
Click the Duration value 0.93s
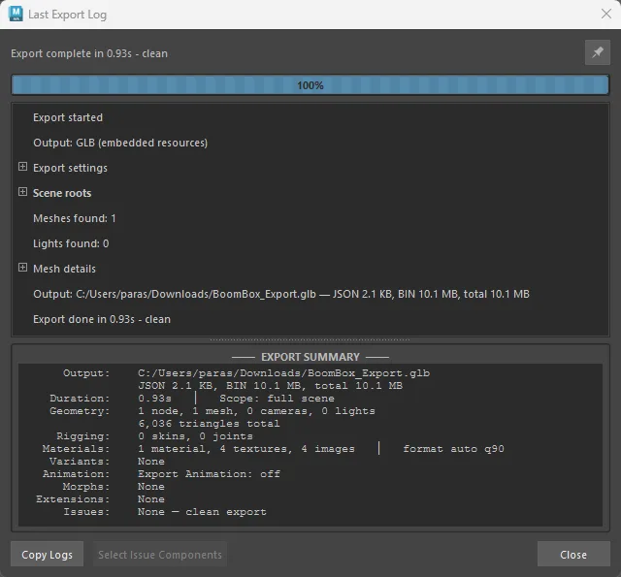pyautogui.click(x=155, y=399)
